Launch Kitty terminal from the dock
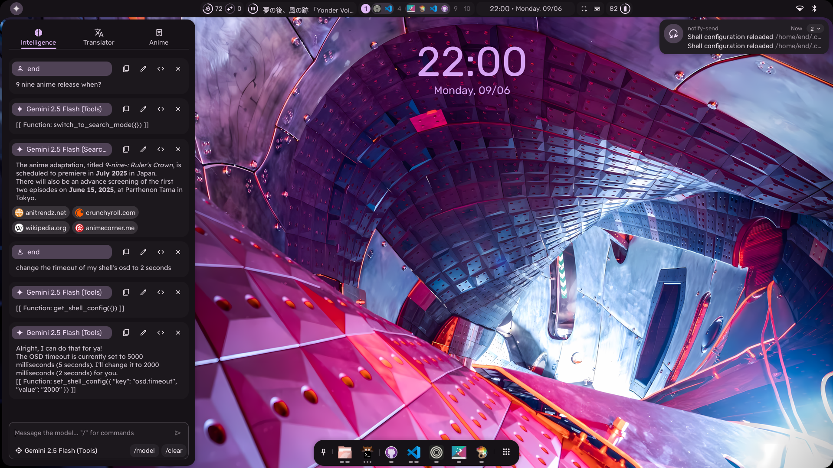The height and width of the screenshot is (468, 833). point(367,452)
